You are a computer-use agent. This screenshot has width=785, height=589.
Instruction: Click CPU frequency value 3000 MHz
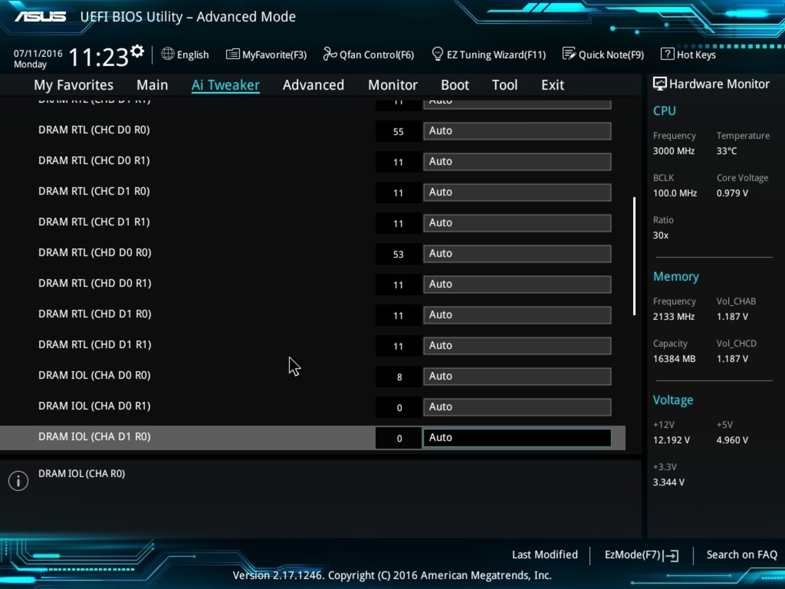pyautogui.click(x=674, y=151)
